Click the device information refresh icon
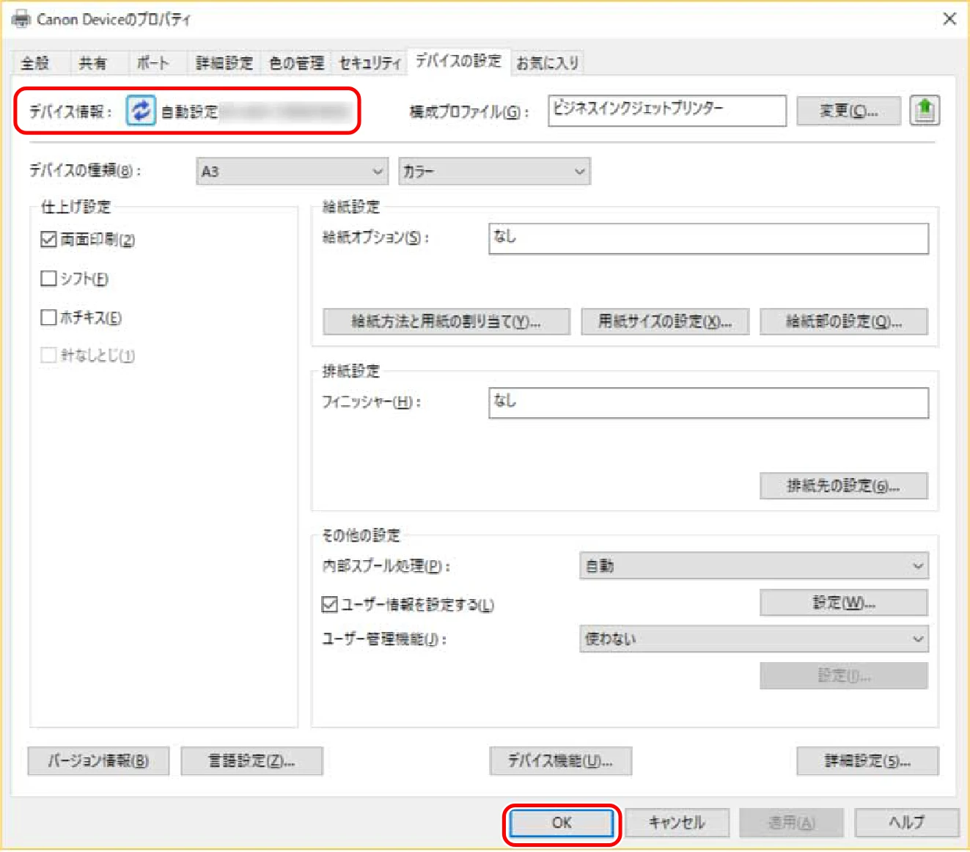This screenshot has width=970, height=852. pyautogui.click(x=141, y=111)
